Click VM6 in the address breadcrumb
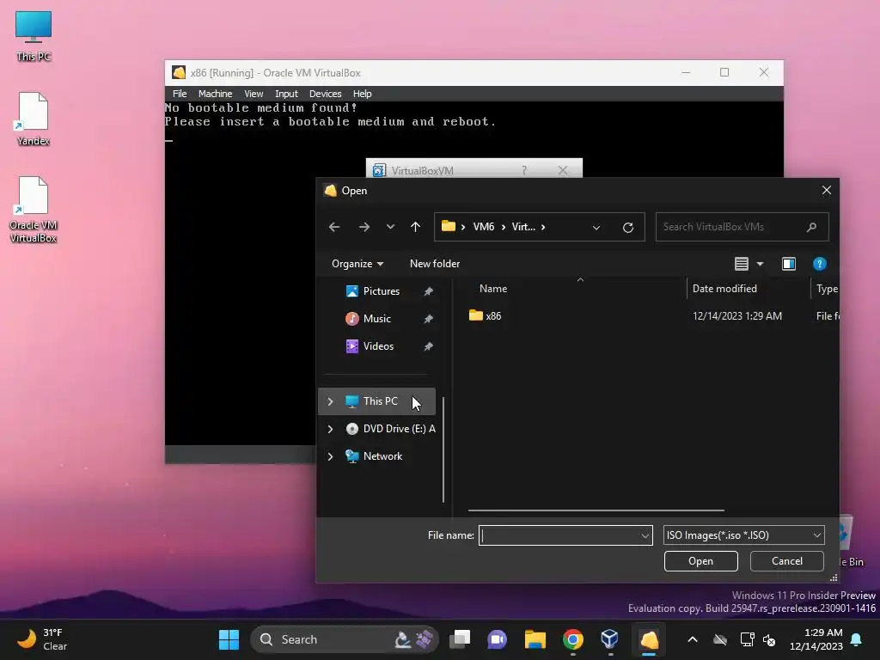Viewport: 880px width, 660px height. click(483, 227)
